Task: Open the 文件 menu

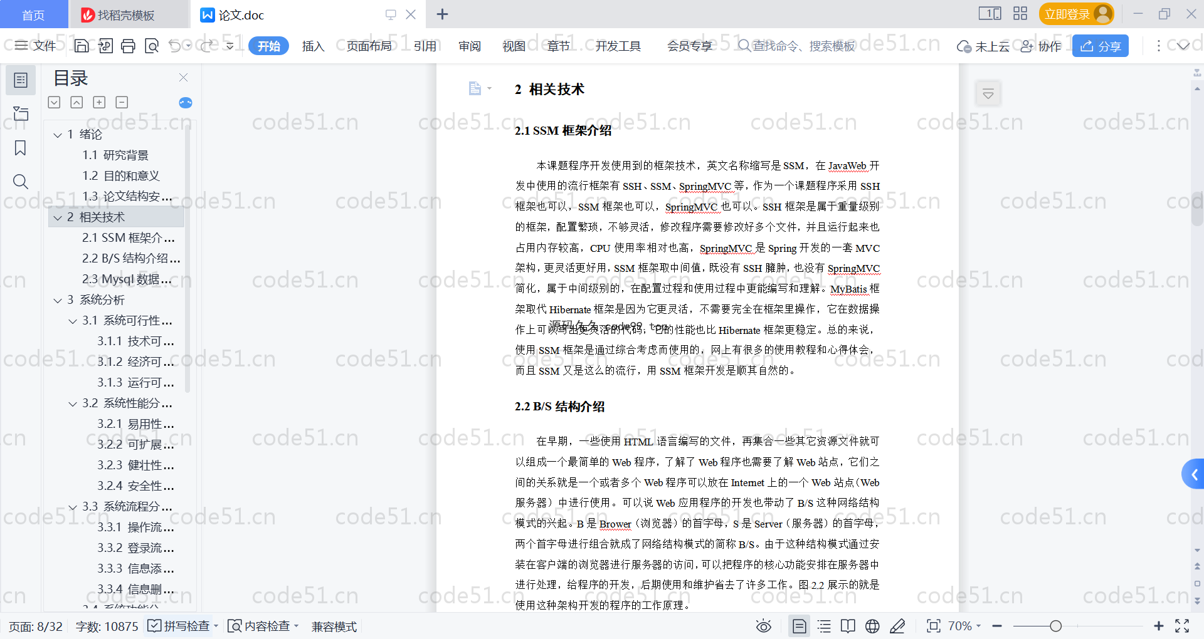Action: click(x=36, y=46)
